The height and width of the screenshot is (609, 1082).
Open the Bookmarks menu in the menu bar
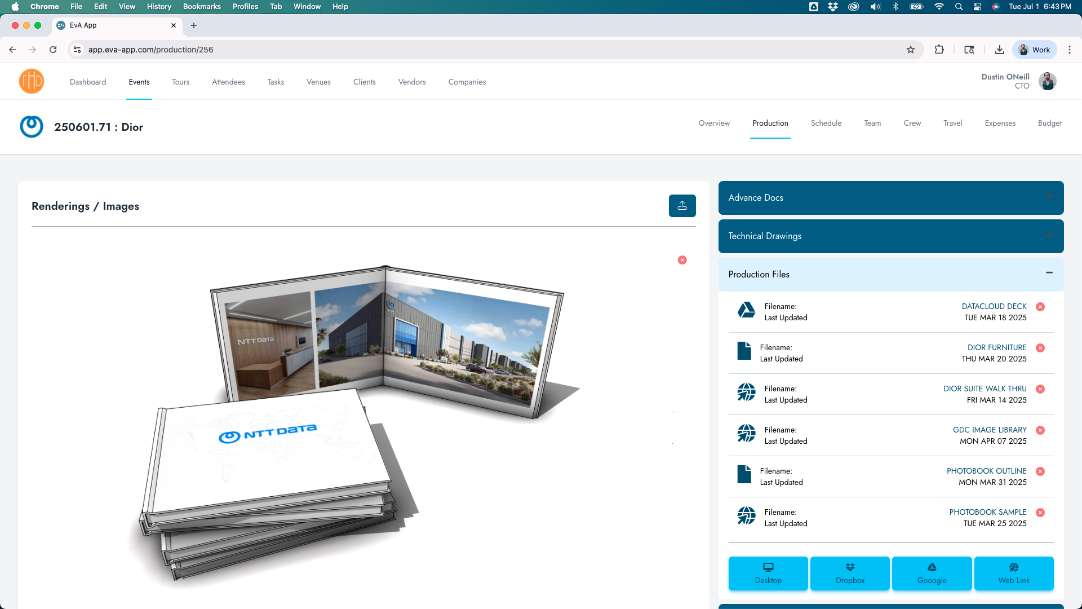click(202, 6)
